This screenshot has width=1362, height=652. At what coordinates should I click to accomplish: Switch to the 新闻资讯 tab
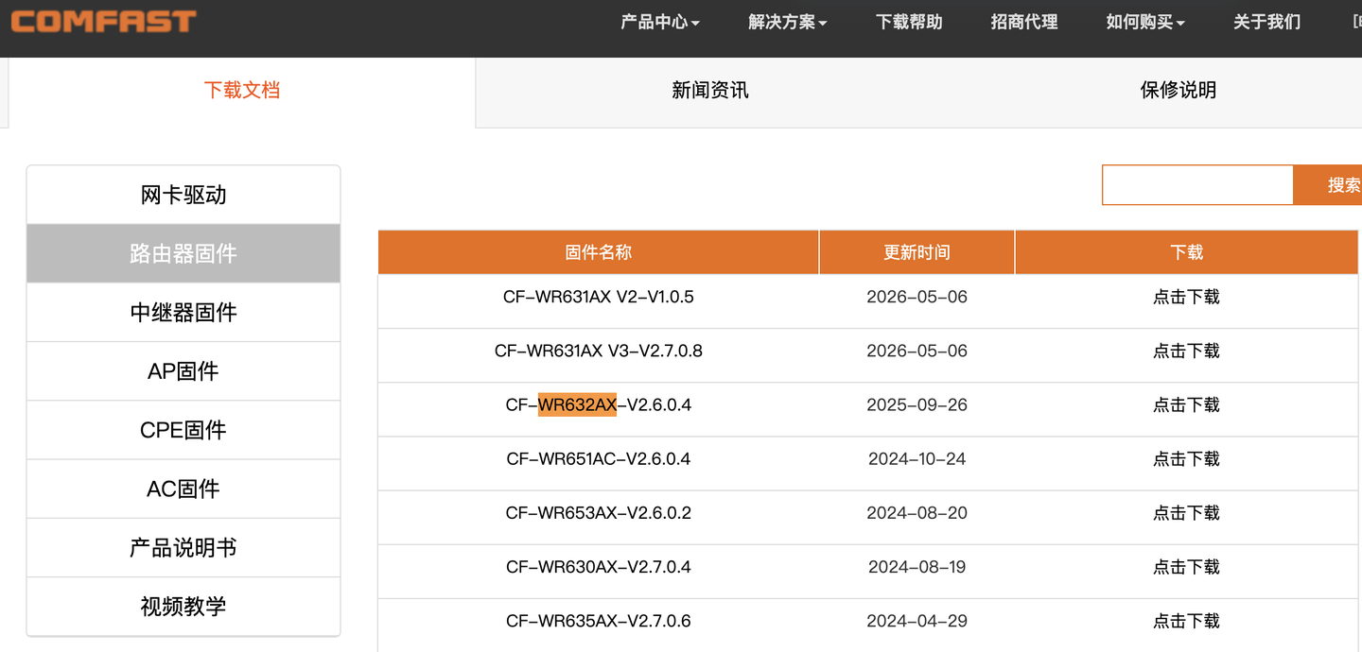pyautogui.click(x=710, y=91)
